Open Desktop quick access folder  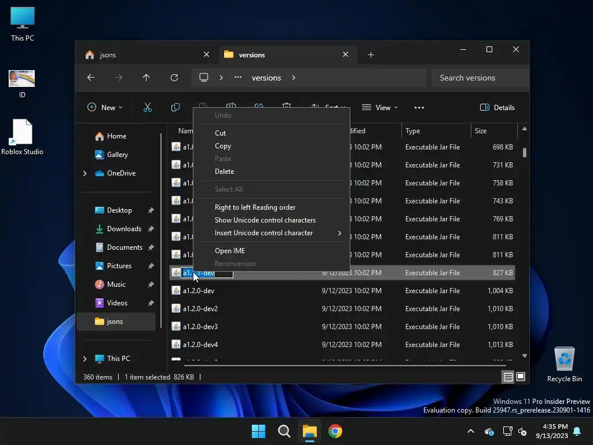tap(119, 210)
